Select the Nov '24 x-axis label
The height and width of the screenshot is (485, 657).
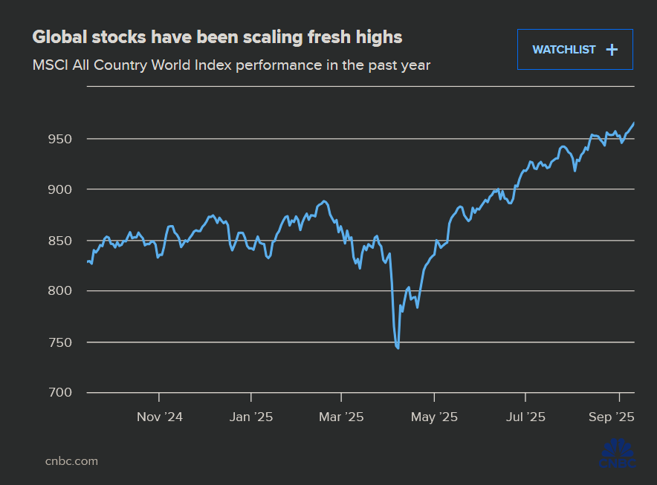pos(159,417)
